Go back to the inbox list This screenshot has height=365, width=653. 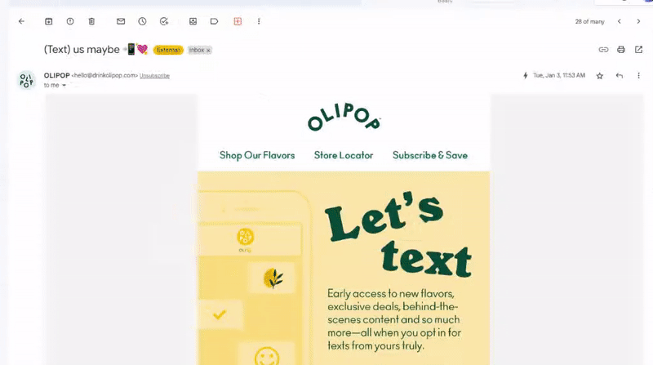(x=22, y=21)
